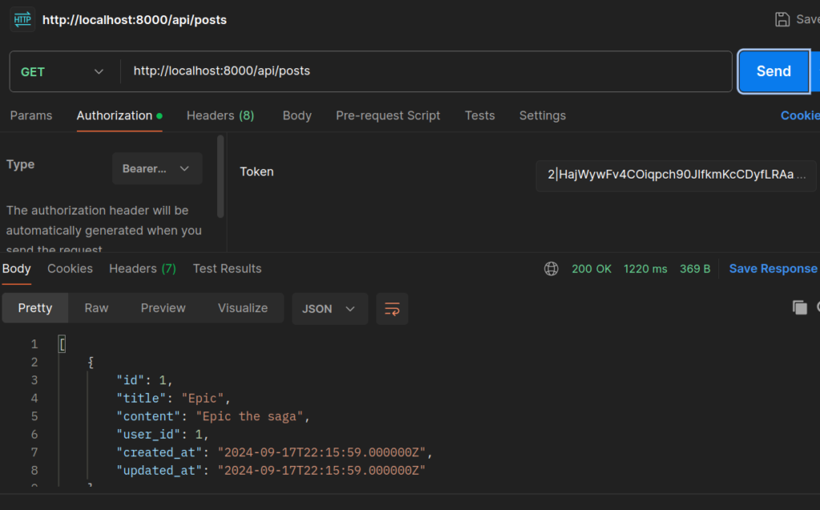Image resolution: width=820 pixels, height=510 pixels.
Task: Toggle the wrap lines icon button
Action: coord(392,308)
